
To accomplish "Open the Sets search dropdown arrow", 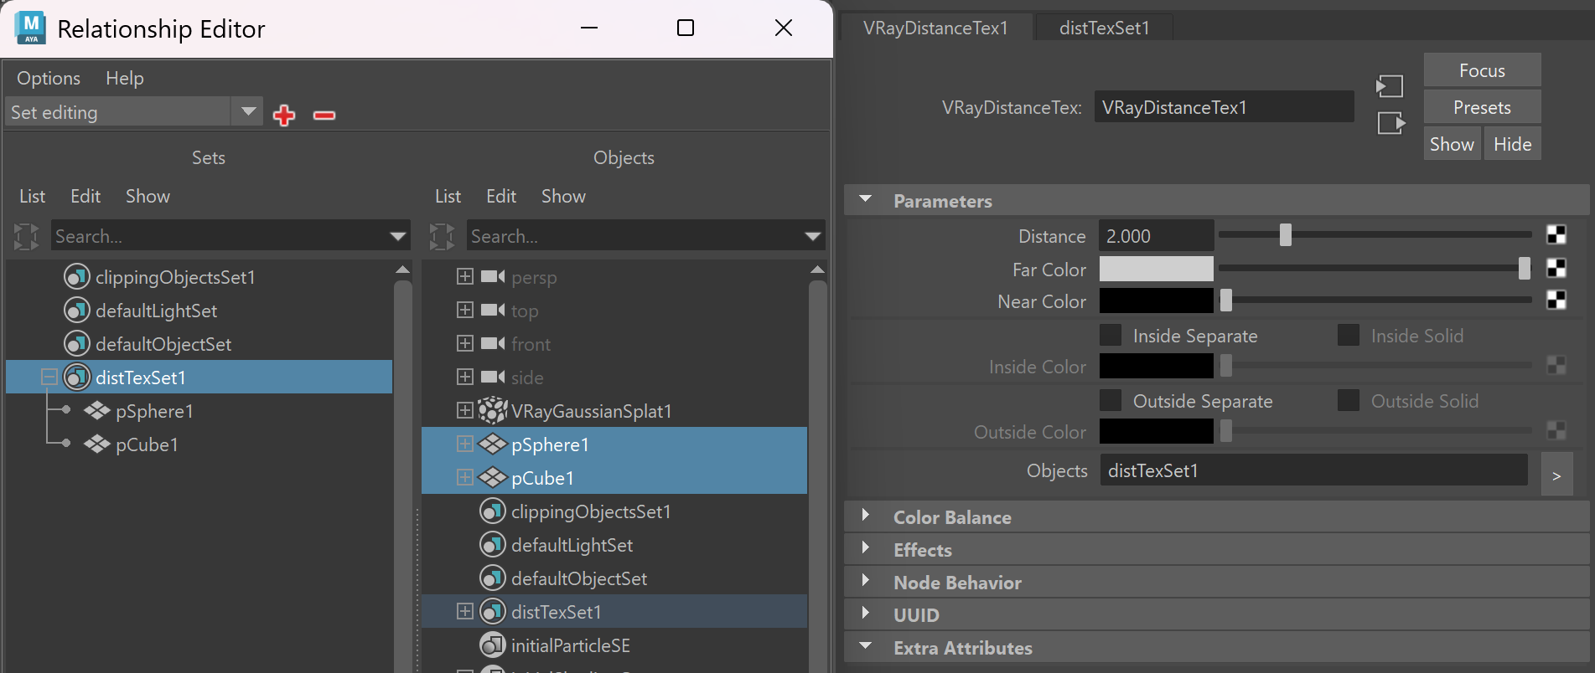I will (398, 237).
